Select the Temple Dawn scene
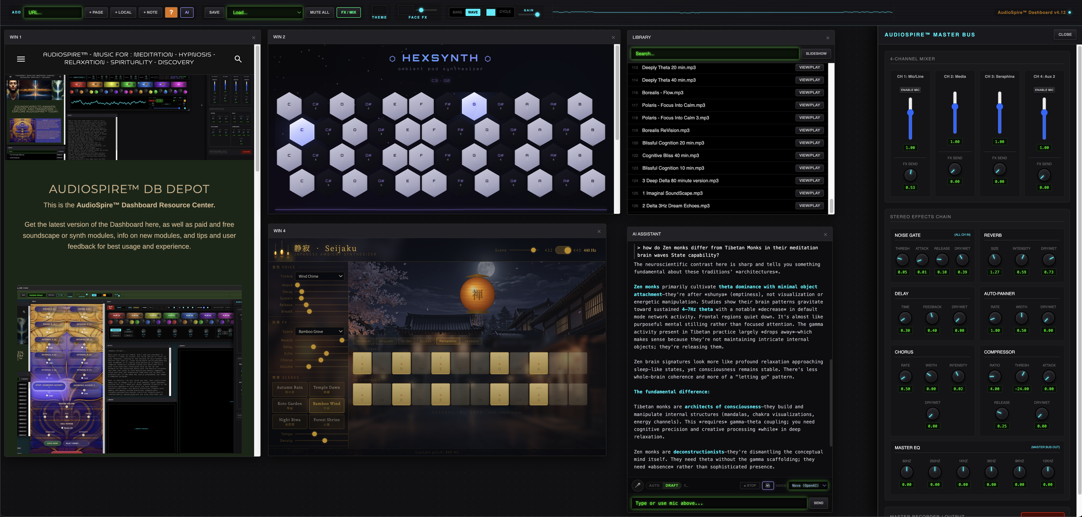The height and width of the screenshot is (517, 1082). coord(327,389)
